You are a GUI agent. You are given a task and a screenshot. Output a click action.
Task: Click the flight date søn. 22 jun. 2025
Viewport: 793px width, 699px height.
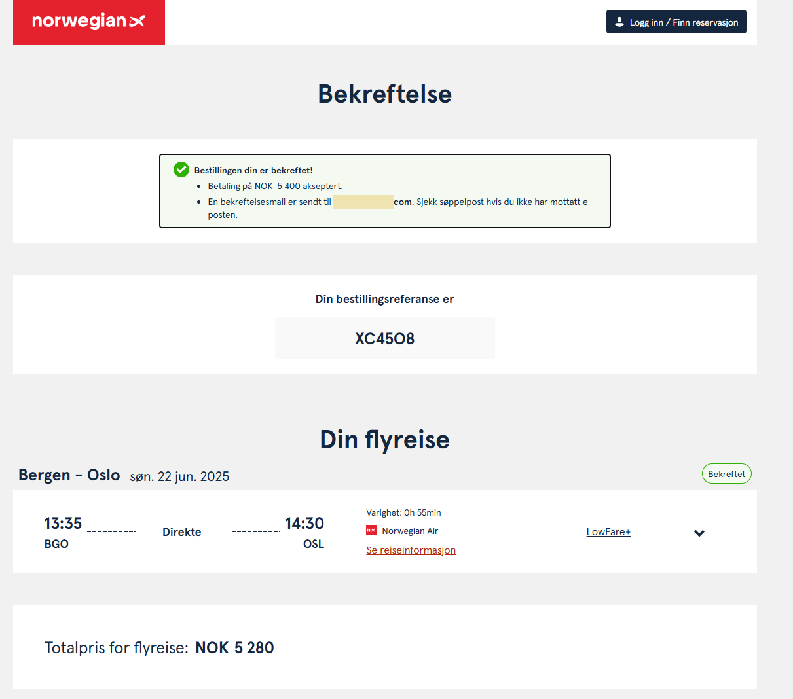(x=179, y=476)
